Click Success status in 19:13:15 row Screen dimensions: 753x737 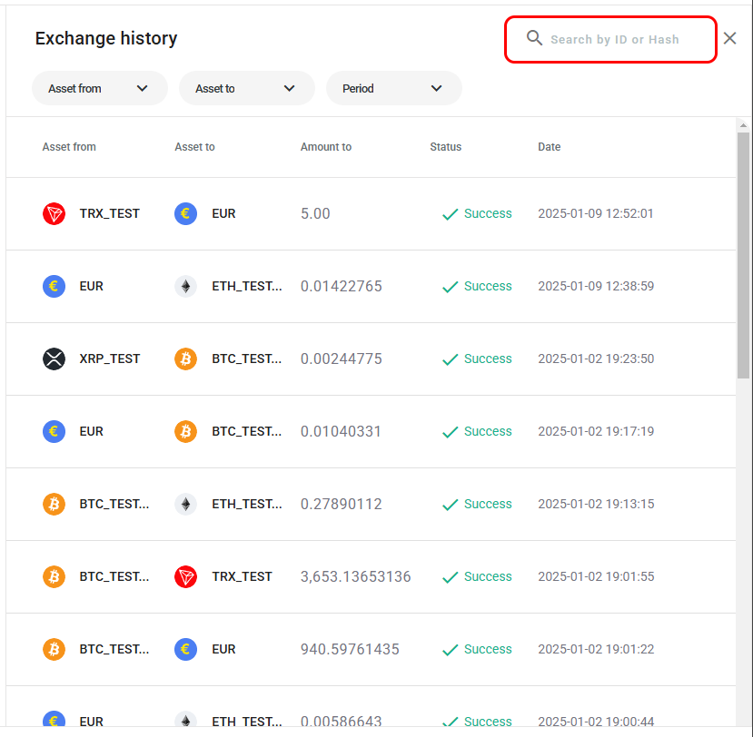tap(487, 504)
